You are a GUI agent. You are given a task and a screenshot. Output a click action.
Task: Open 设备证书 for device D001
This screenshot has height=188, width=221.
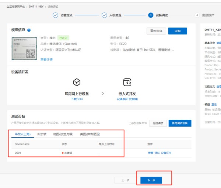(x=166, y=152)
